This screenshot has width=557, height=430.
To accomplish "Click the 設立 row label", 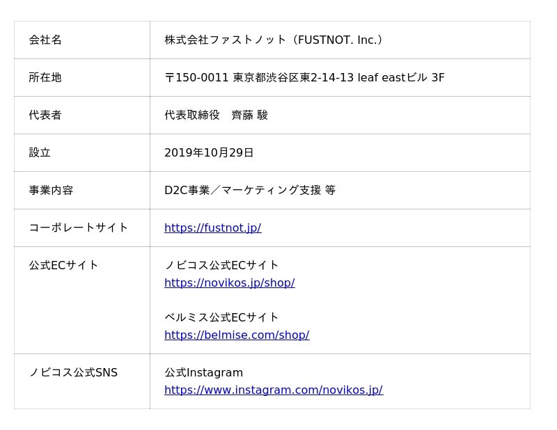I will click(x=40, y=153).
